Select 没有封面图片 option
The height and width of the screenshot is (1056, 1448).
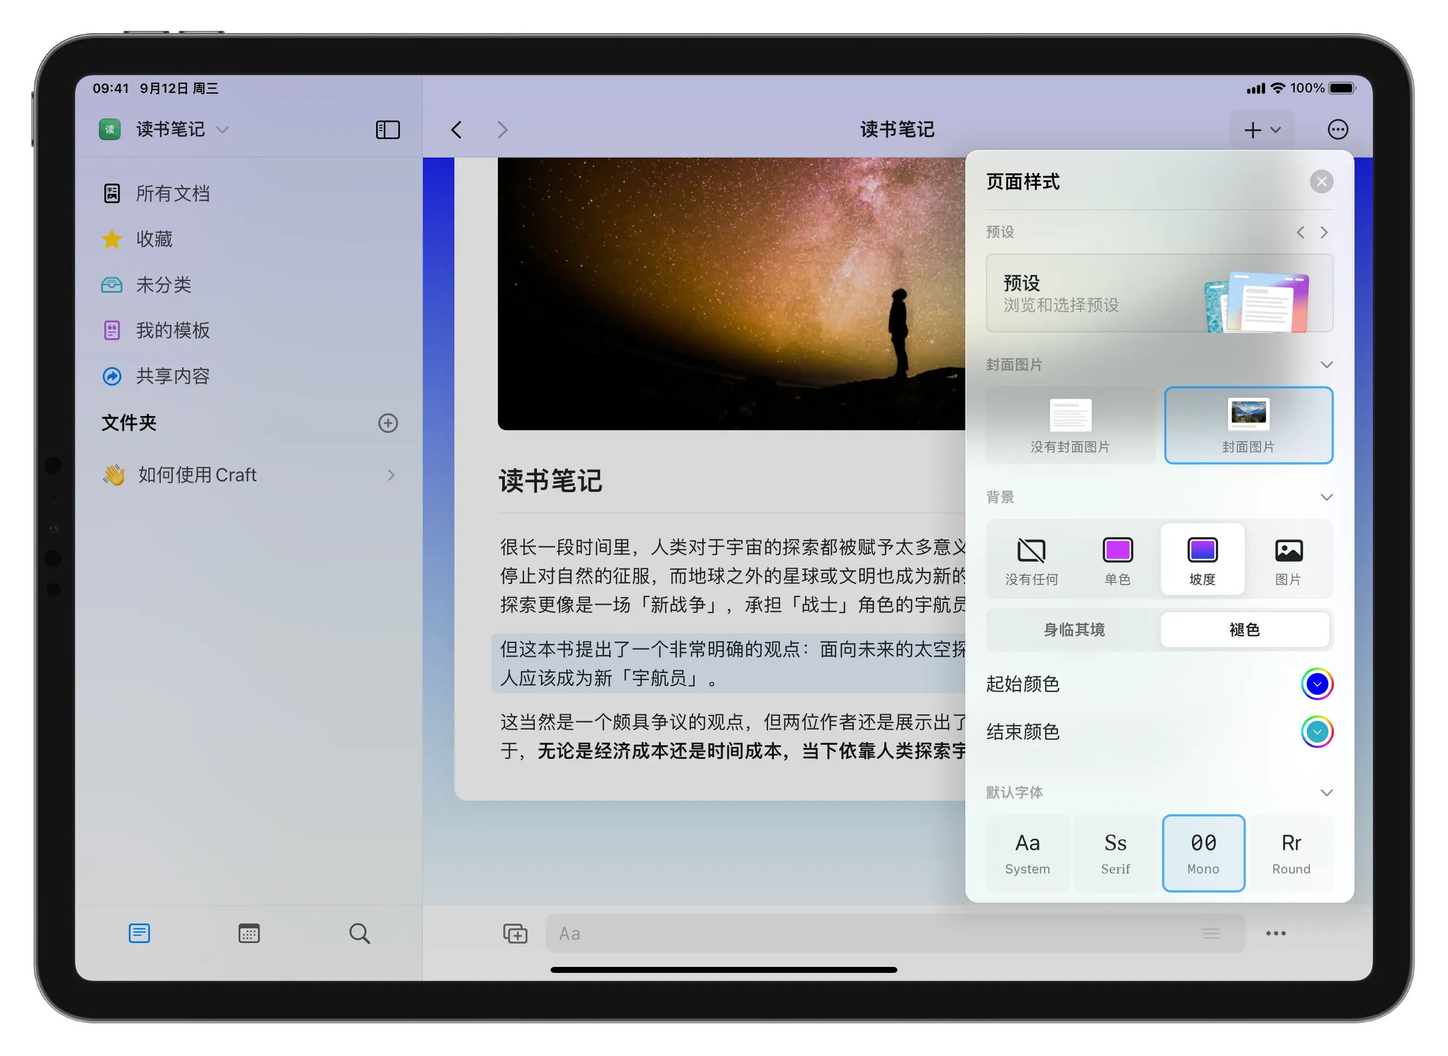point(1070,425)
